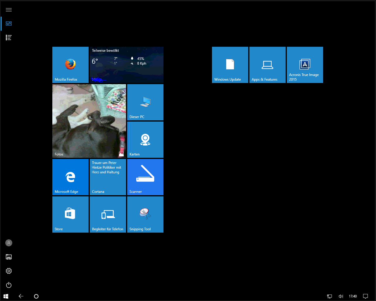Open Begleiter für Telefon tile

point(108,214)
